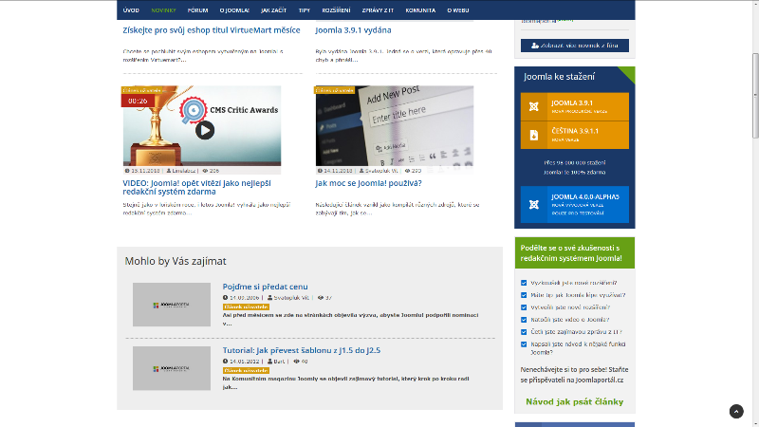Download ČEŠTINA 3.9.1.1 language pack
Image resolution: width=759 pixels, height=427 pixels.
(575, 135)
